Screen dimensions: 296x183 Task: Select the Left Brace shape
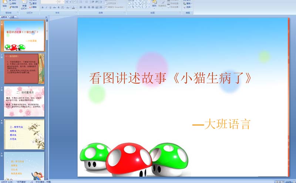(x=142, y=7)
